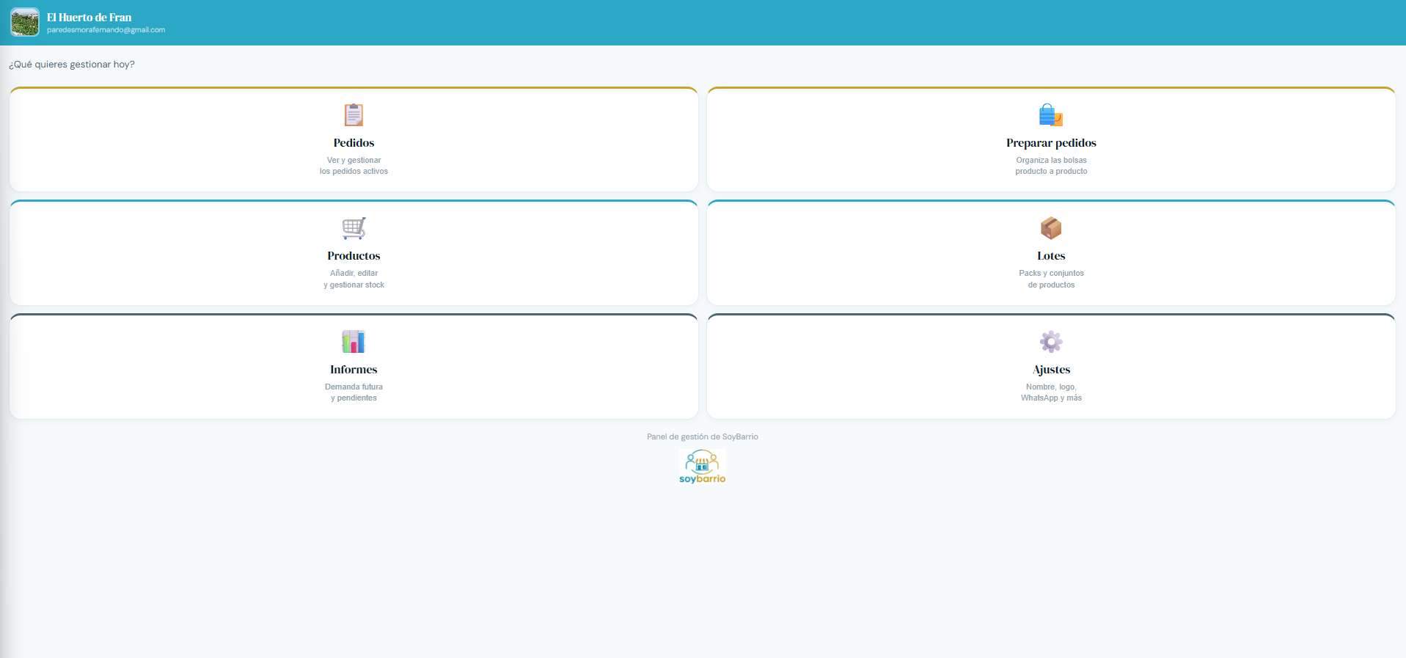Click 'Organiza las bolsas producto a producto' text
The image size is (1406, 658).
pos(1051,166)
